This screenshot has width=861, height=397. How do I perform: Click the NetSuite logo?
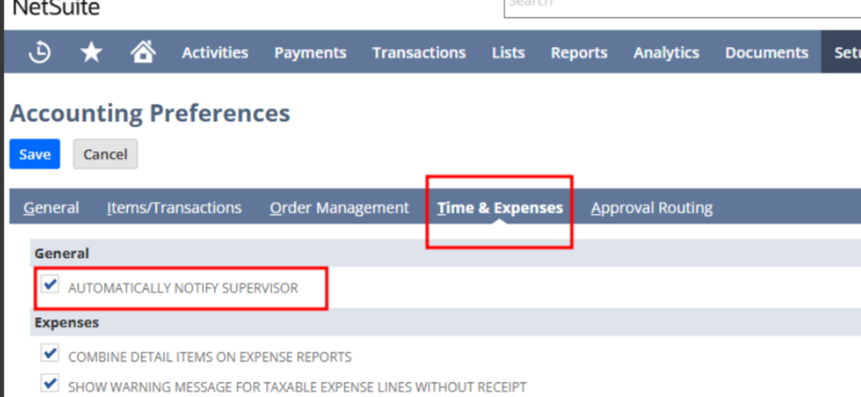[55, 8]
